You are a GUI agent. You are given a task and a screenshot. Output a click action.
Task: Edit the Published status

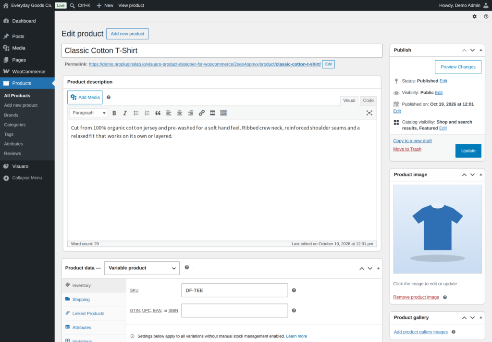coord(443,81)
